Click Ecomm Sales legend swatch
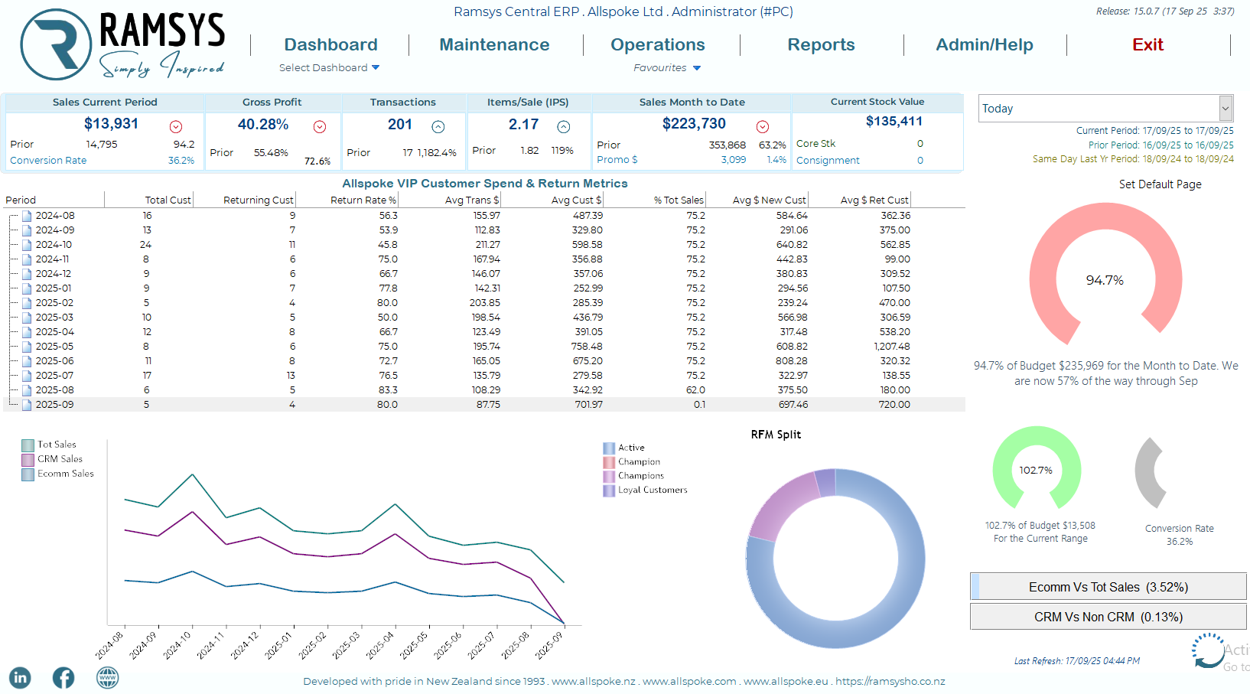The height and width of the screenshot is (694, 1250). (28, 474)
